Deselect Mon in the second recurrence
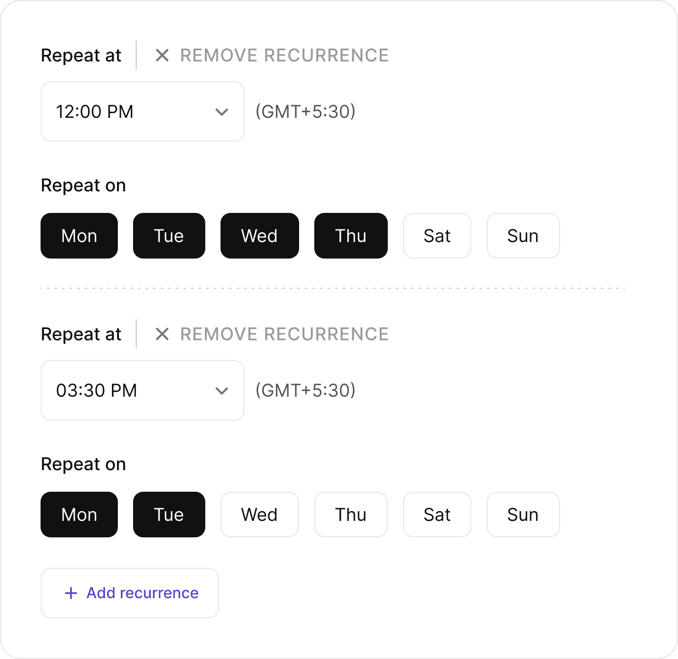 point(79,515)
